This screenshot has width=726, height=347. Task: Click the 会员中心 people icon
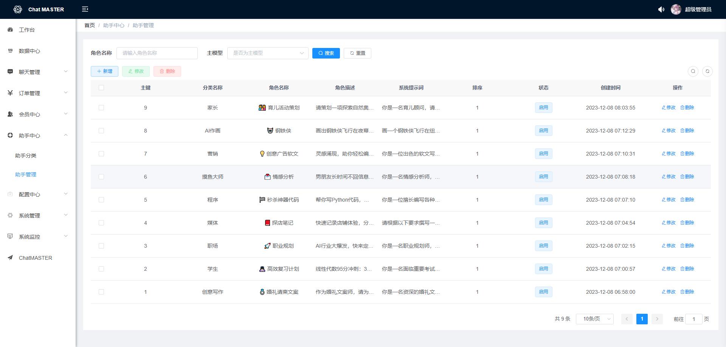[10, 114]
